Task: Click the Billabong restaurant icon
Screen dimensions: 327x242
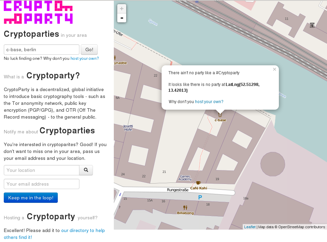Action: coord(185,207)
